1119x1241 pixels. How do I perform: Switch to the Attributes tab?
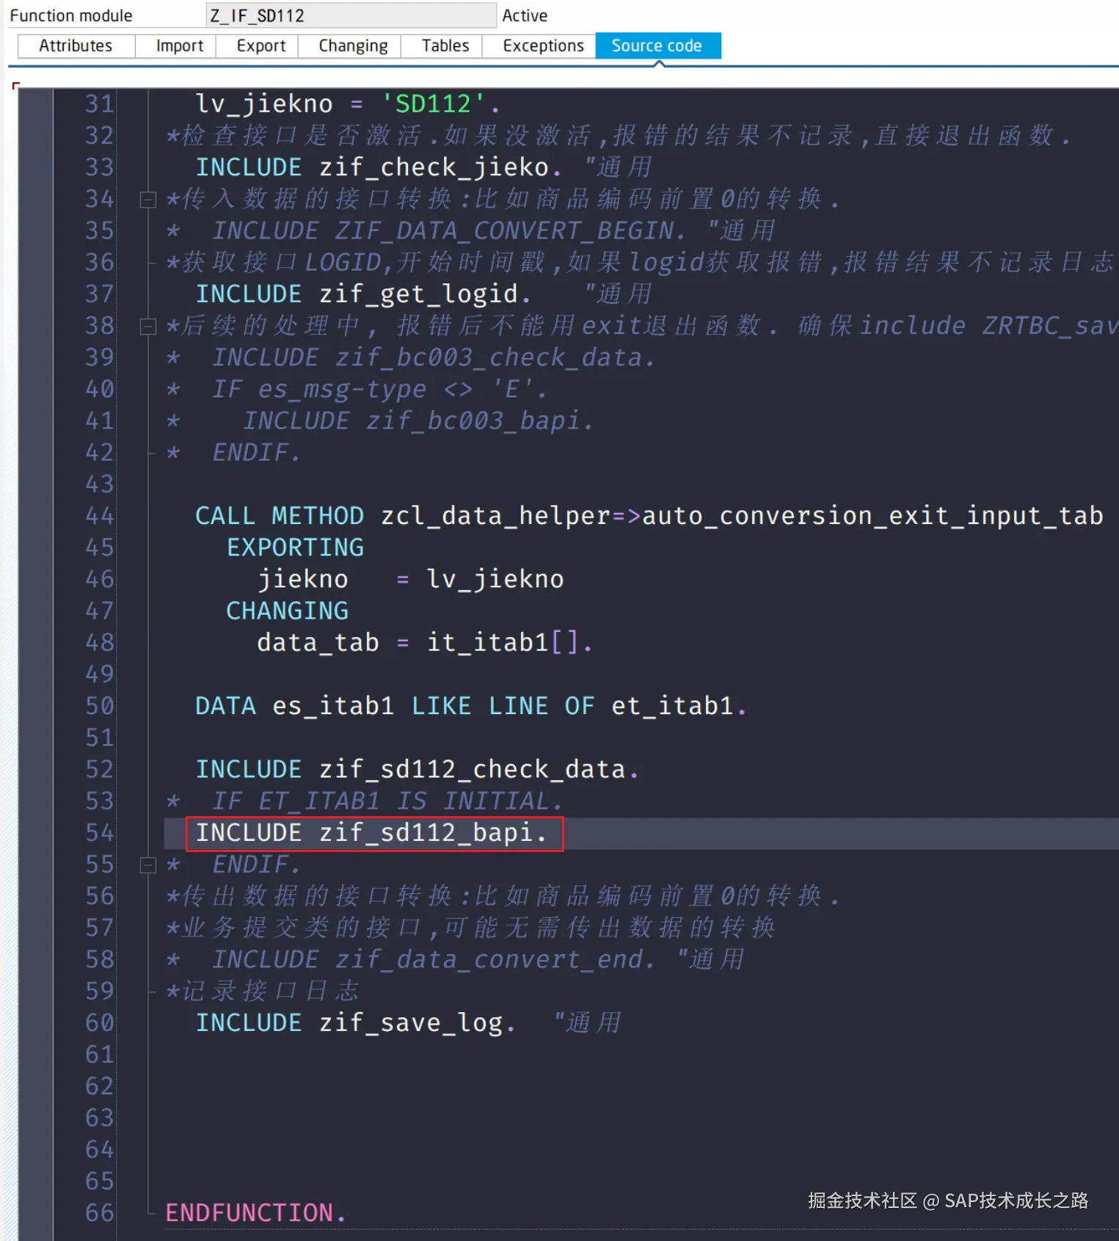coord(76,46)
